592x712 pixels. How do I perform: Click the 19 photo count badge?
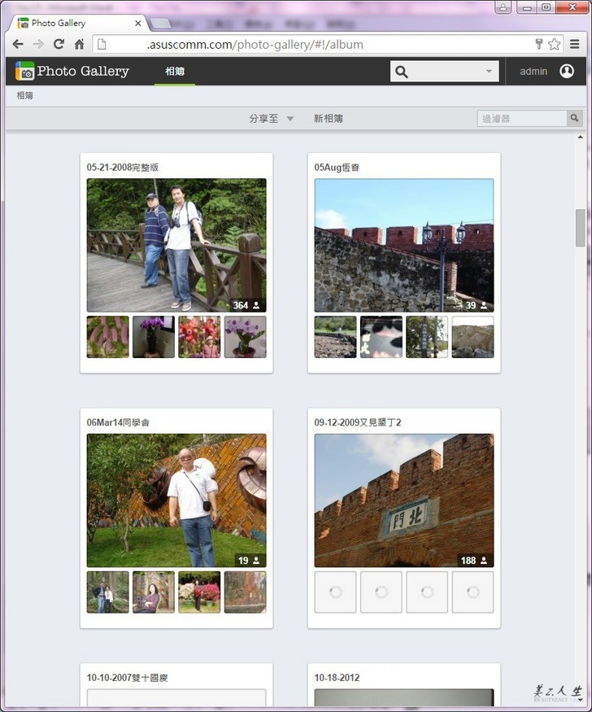pos(249,561)
